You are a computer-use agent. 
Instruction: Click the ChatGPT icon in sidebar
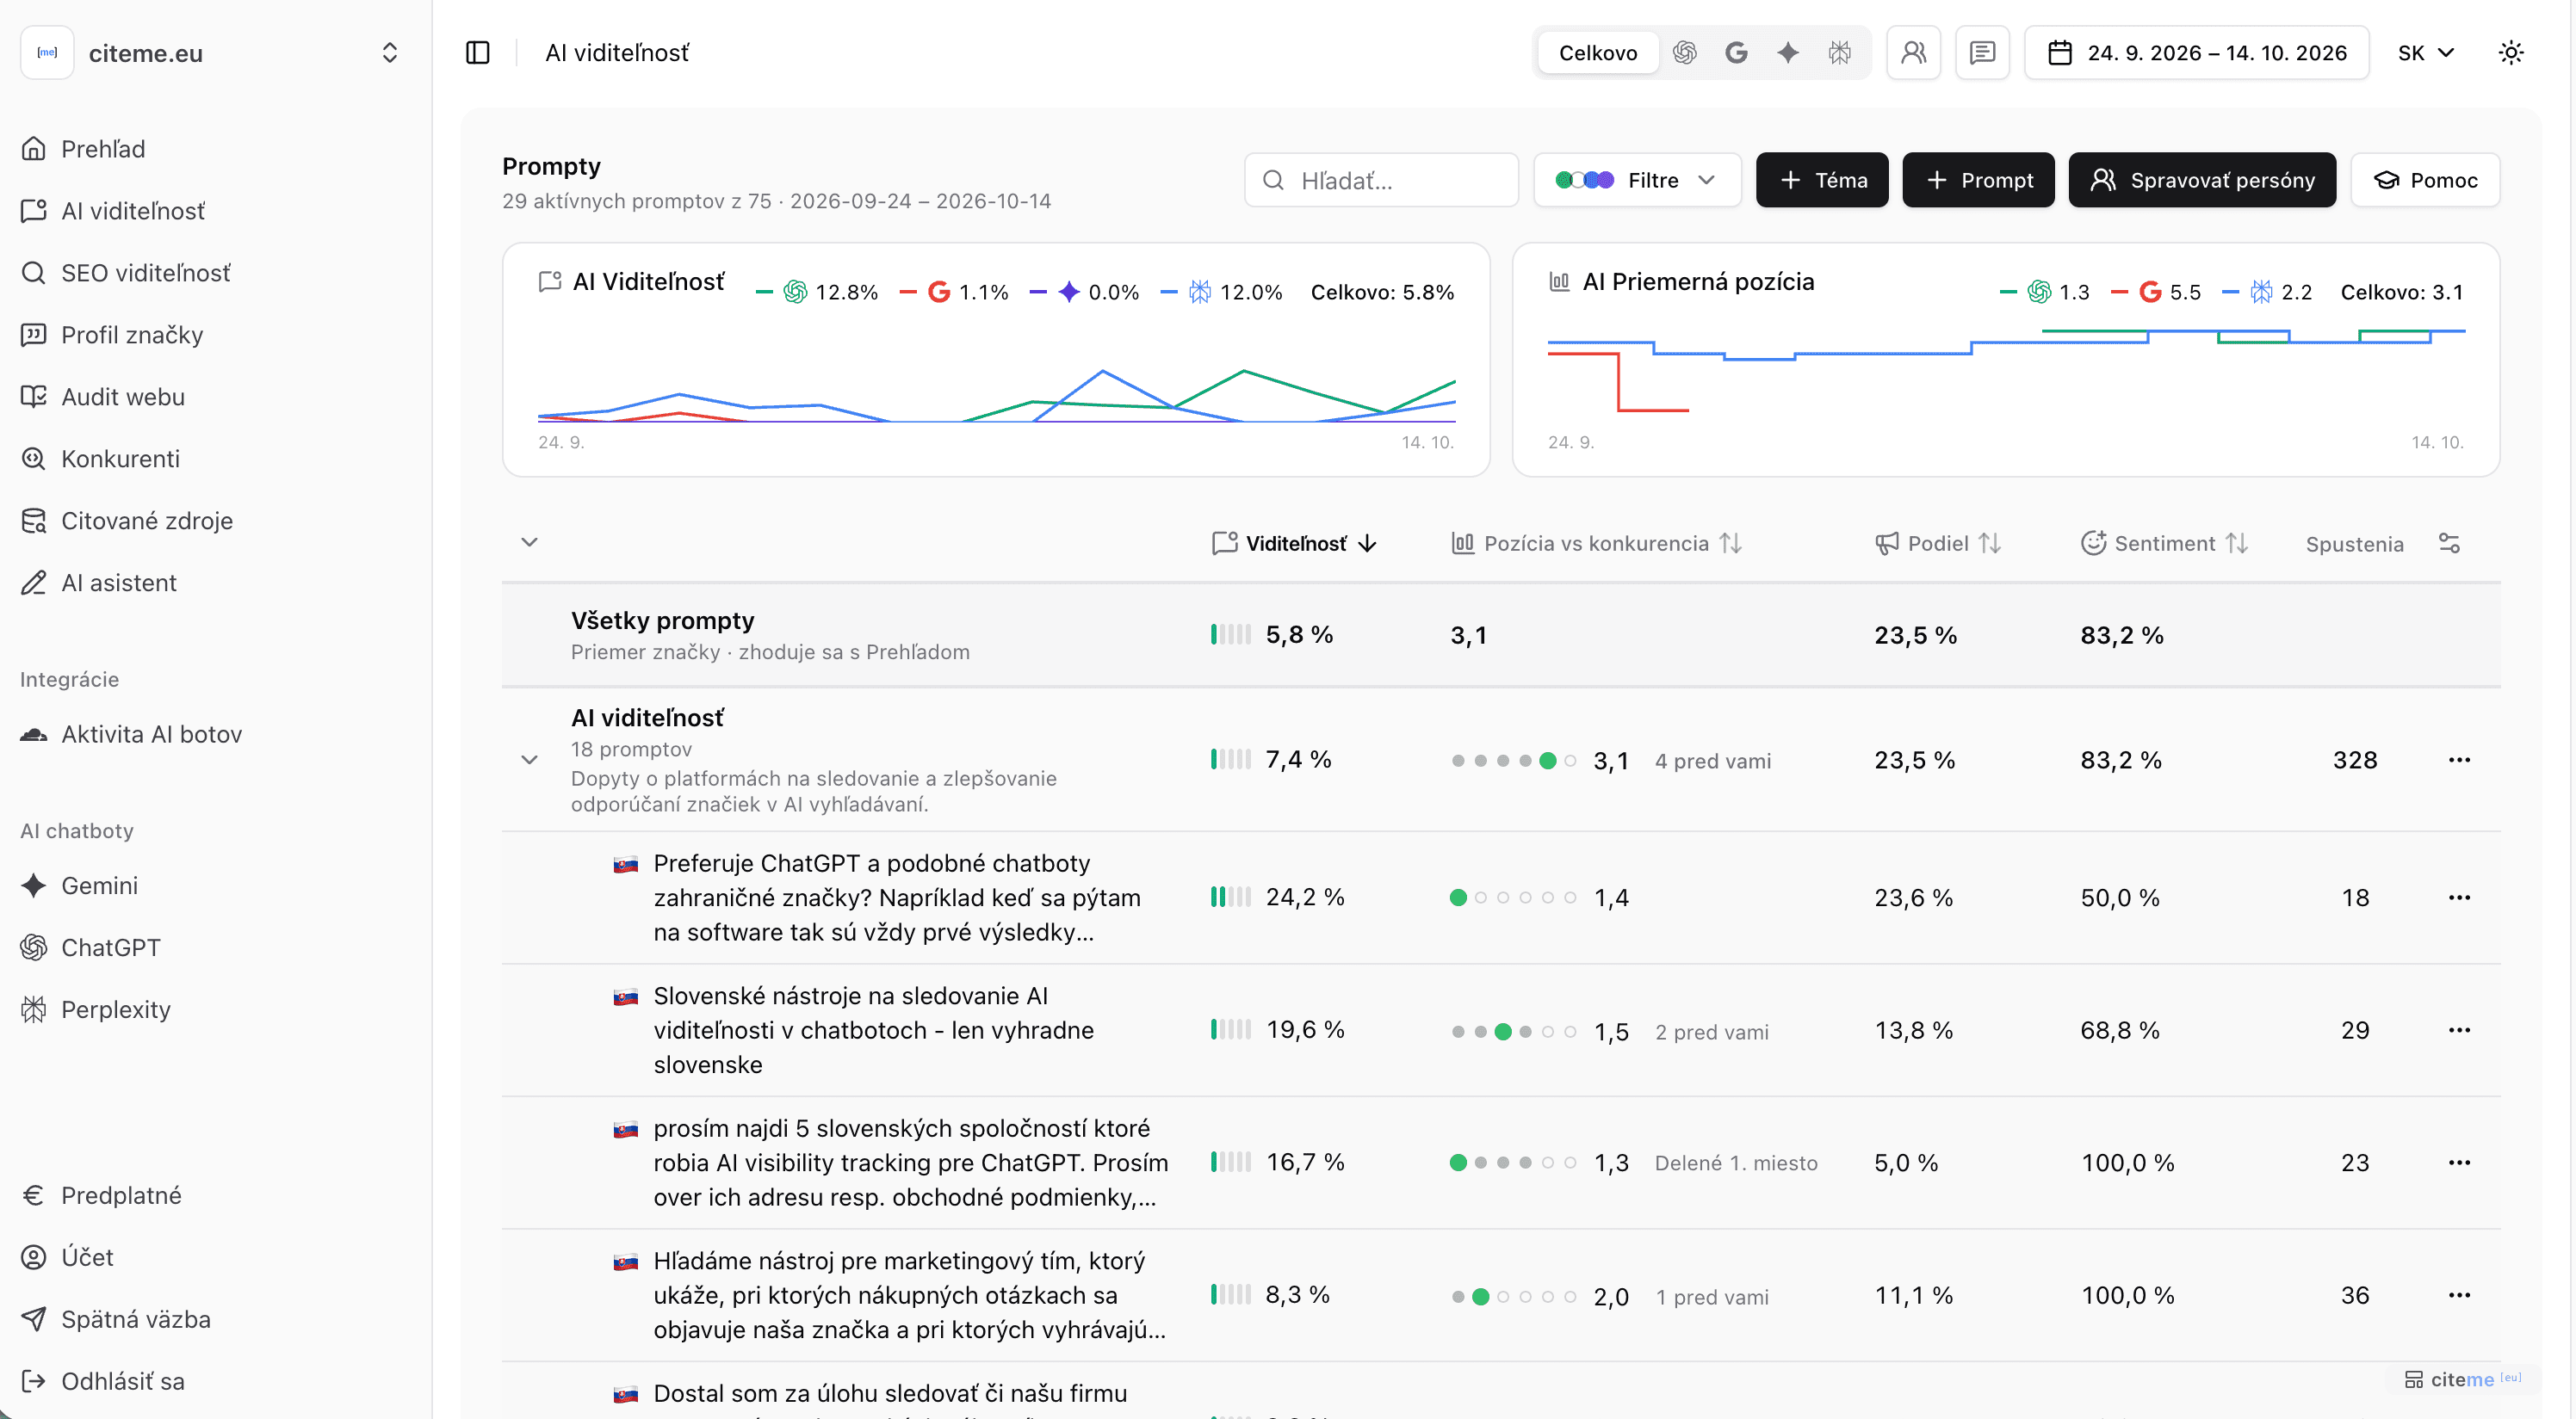pyautogui.click(x=34, y=947)
